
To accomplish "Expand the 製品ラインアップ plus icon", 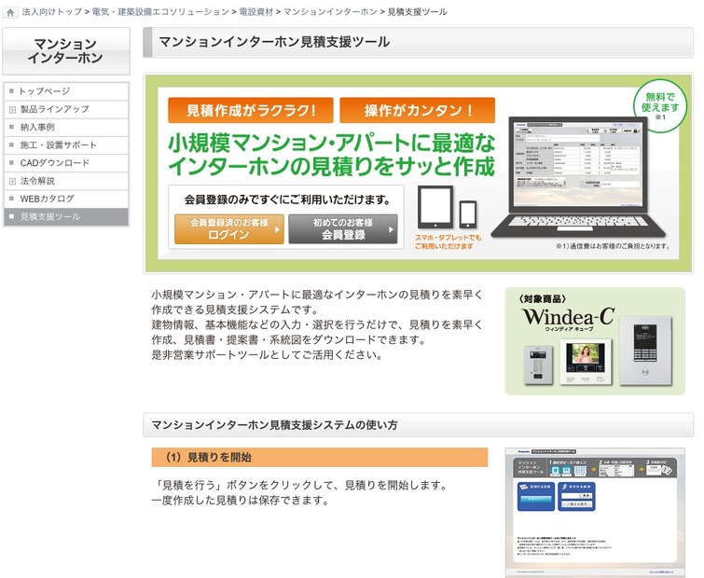I will click(12, 109).
